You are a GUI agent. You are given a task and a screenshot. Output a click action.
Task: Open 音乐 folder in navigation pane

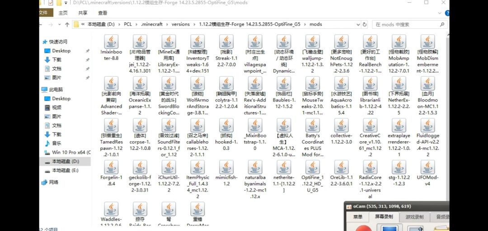click(x=56, y=143)
